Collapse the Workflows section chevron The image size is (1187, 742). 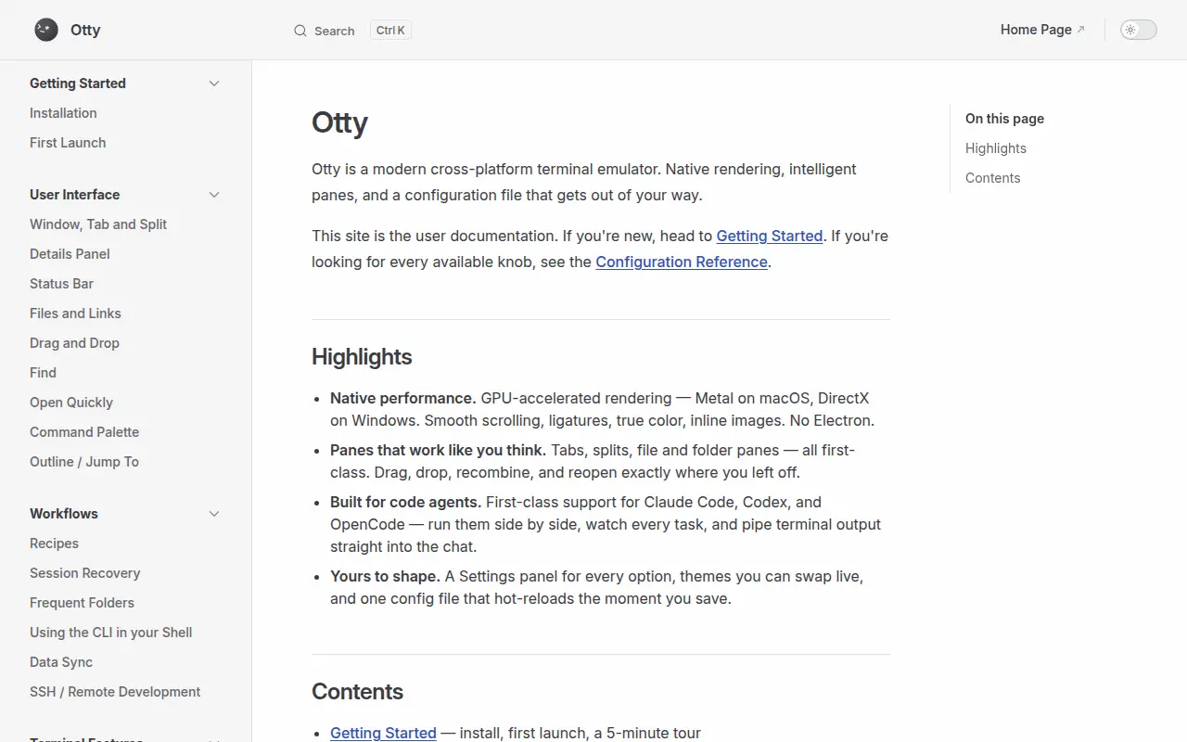214,514
